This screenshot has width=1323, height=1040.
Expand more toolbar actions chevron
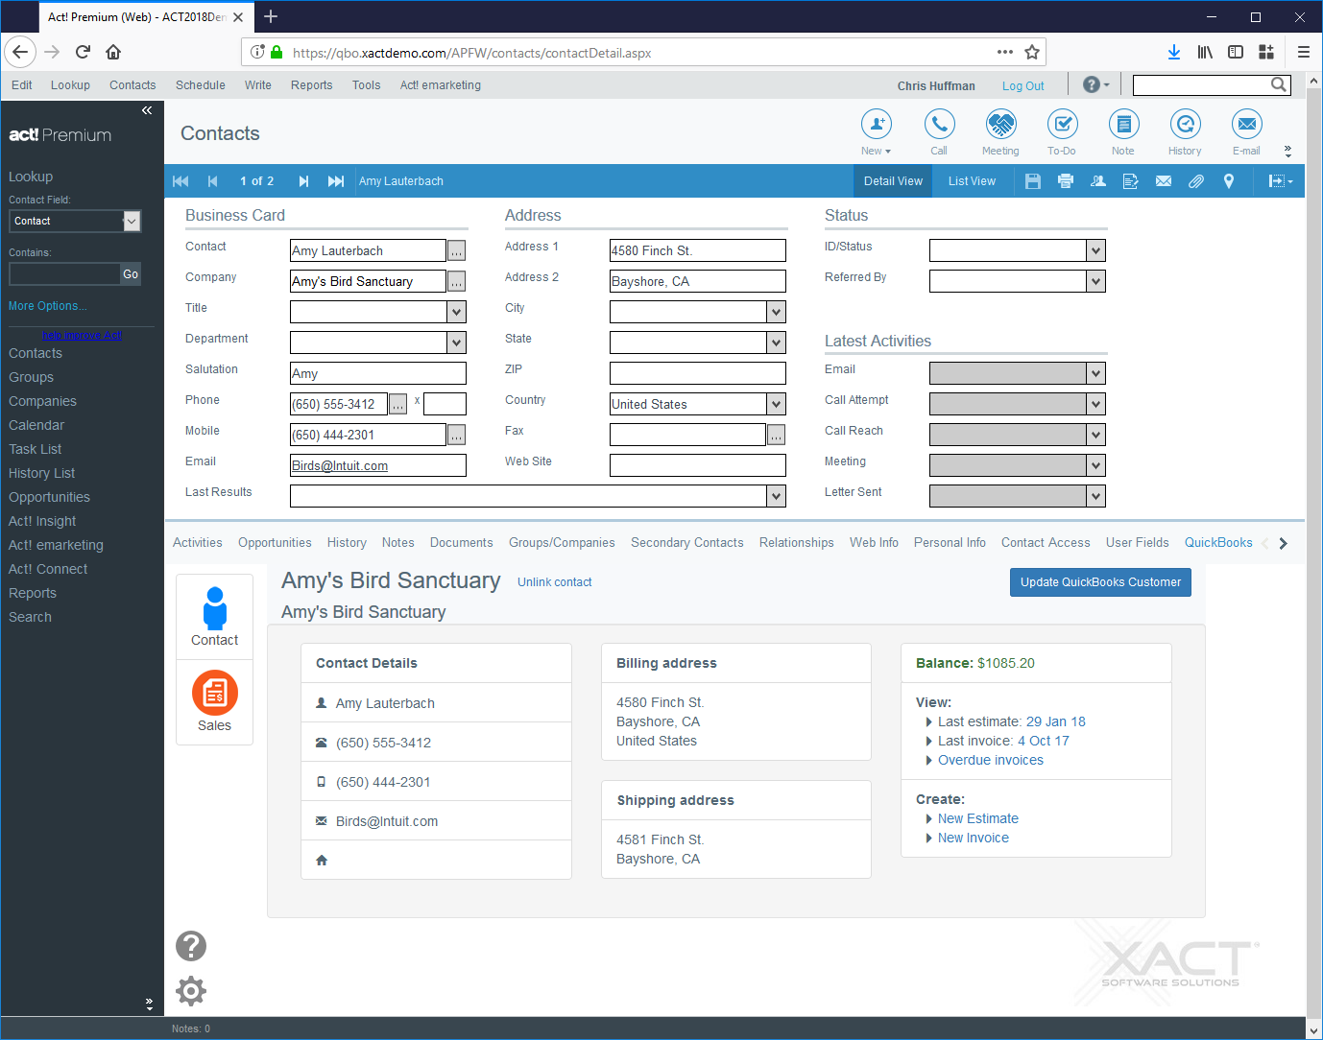[1287, 151]
